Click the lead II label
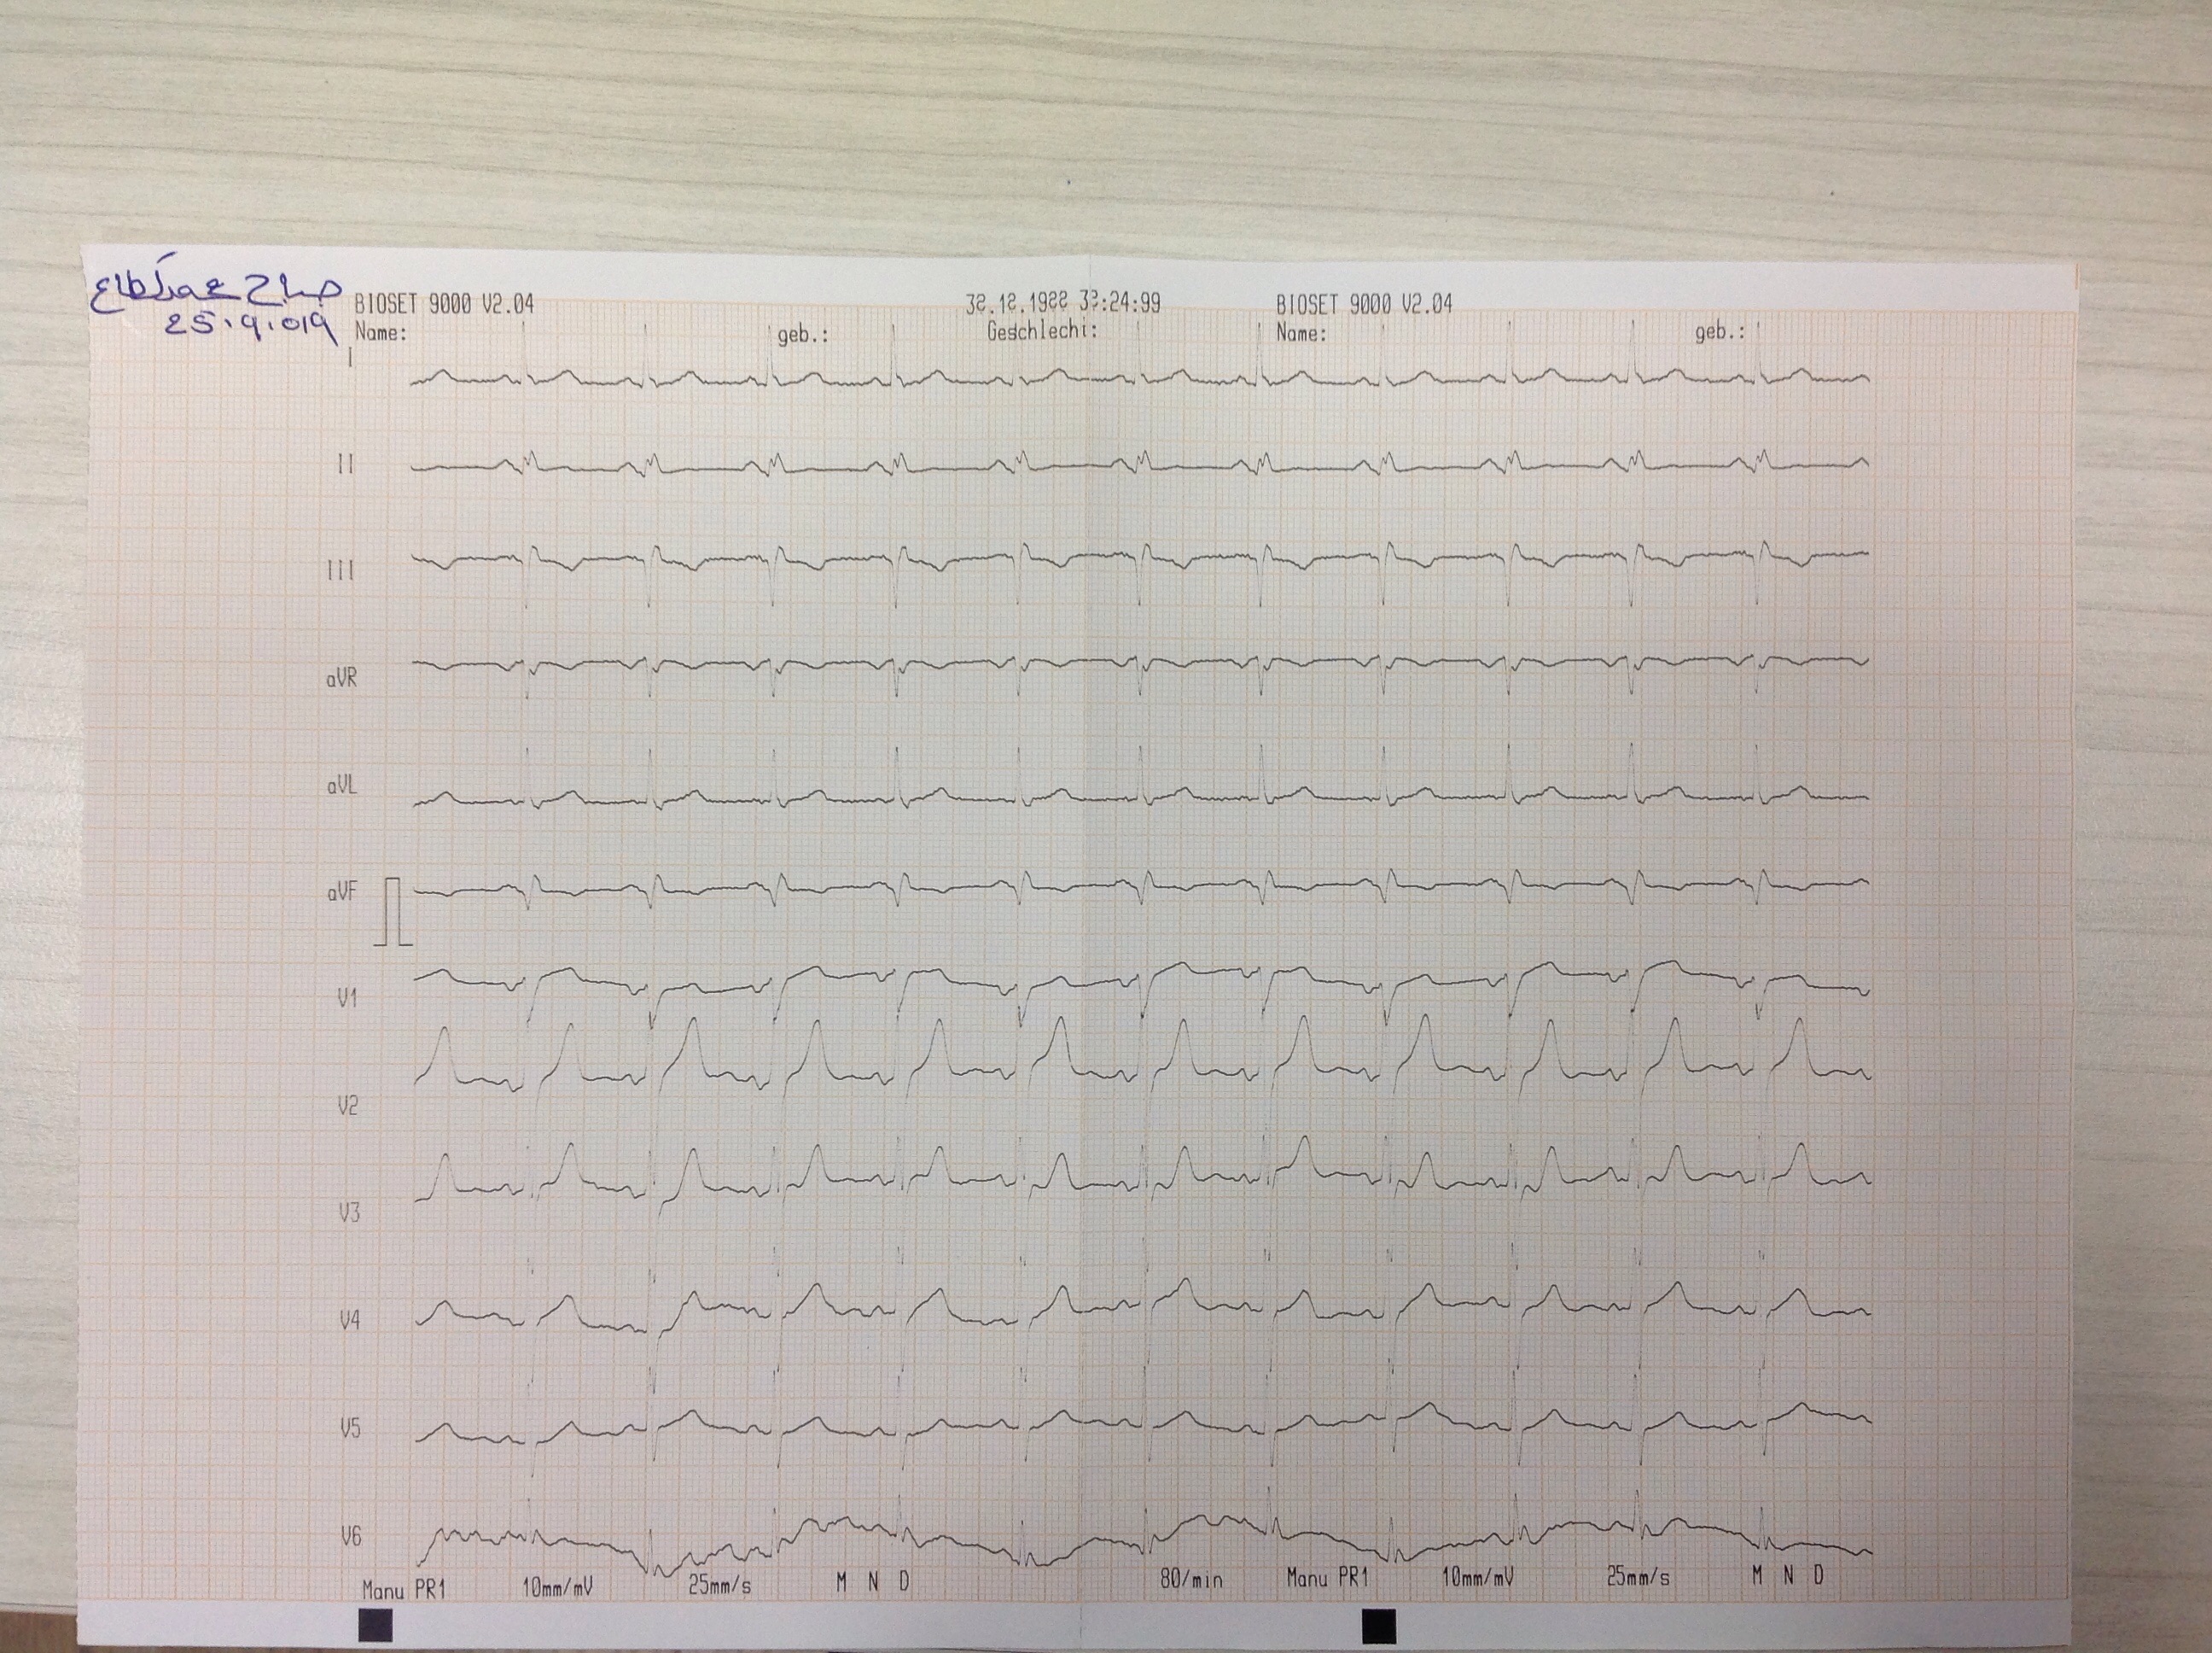This screenshot has width=2212, height=1653. click(345, 464)
